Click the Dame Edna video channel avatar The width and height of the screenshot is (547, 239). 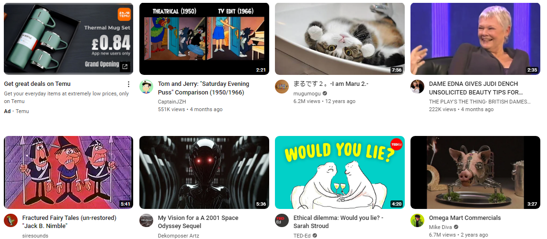pos(417,86)
